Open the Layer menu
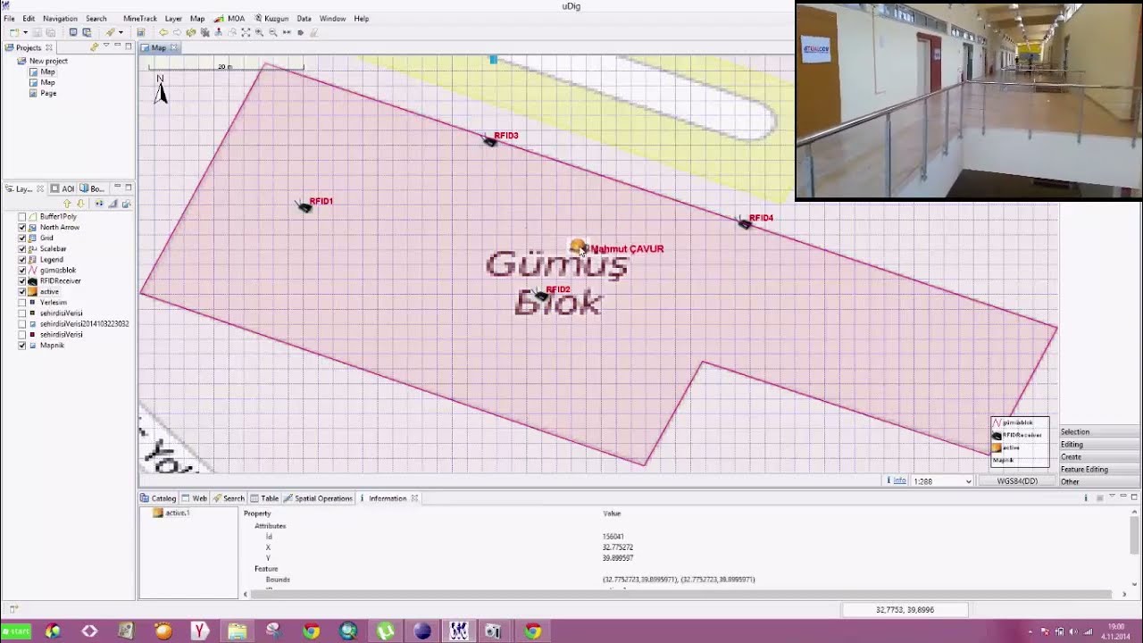This screenshot has width=1143, height=643. tap(173, 18)
